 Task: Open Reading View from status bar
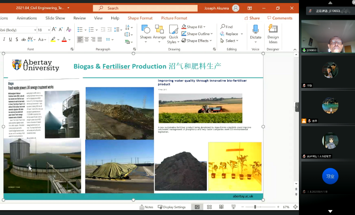(x=221, y=207)
